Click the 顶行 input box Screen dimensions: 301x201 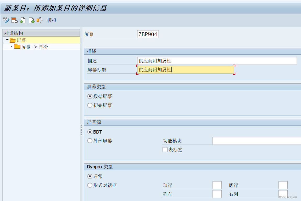[217, 185]
